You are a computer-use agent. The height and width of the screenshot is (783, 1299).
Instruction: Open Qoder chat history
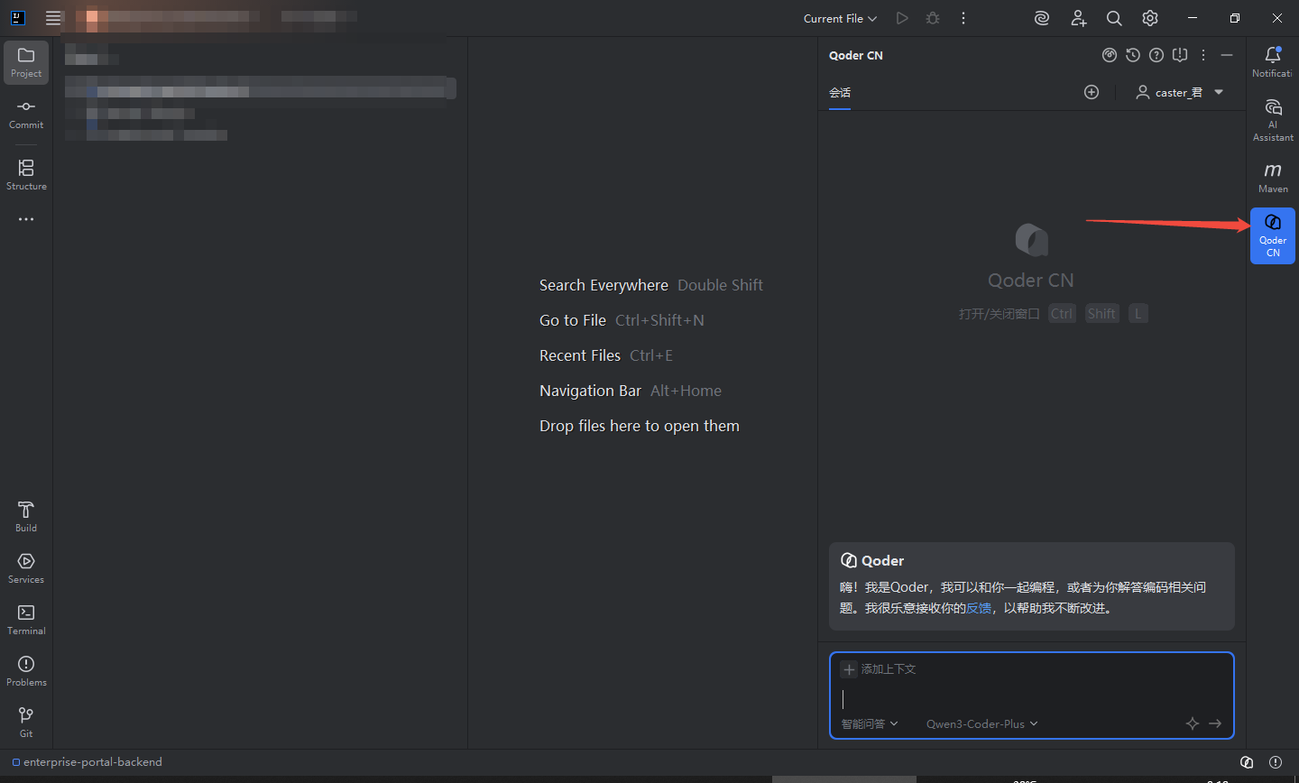coord(1133,55)
